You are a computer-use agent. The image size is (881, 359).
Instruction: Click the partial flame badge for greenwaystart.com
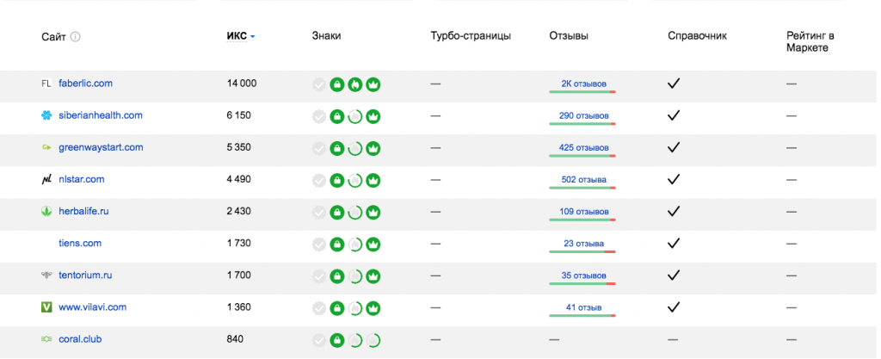[355, 149]
